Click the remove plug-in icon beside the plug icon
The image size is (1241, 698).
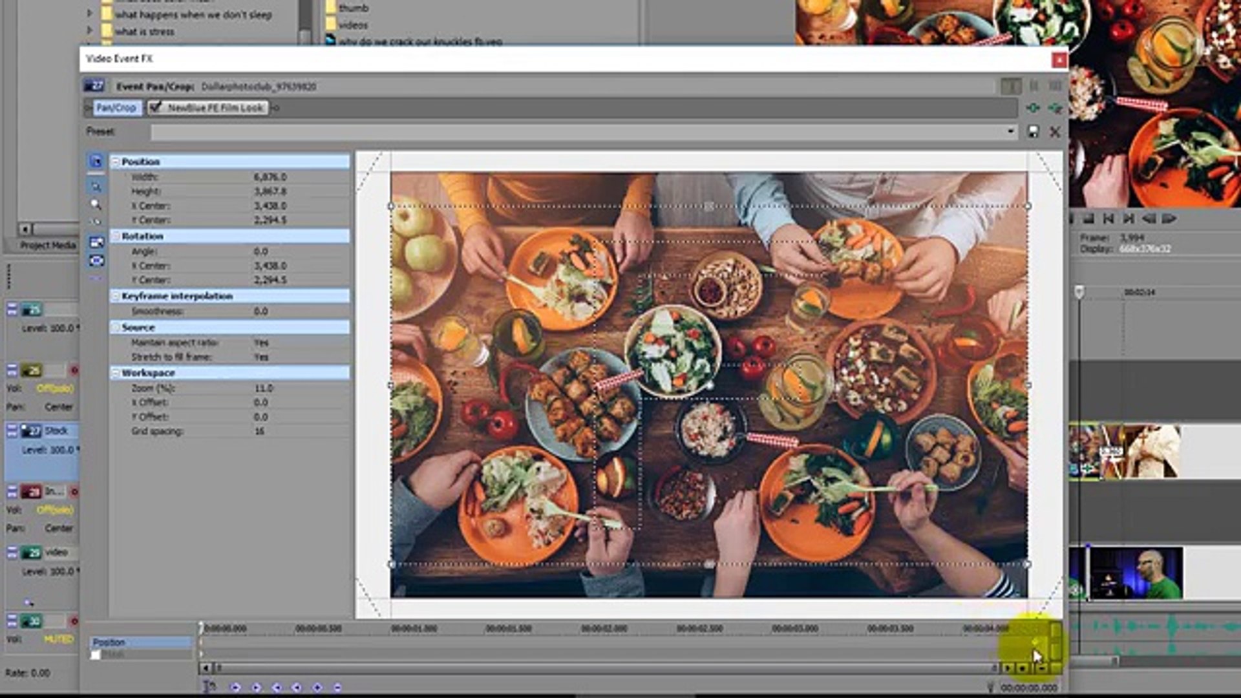point(1054,108)
